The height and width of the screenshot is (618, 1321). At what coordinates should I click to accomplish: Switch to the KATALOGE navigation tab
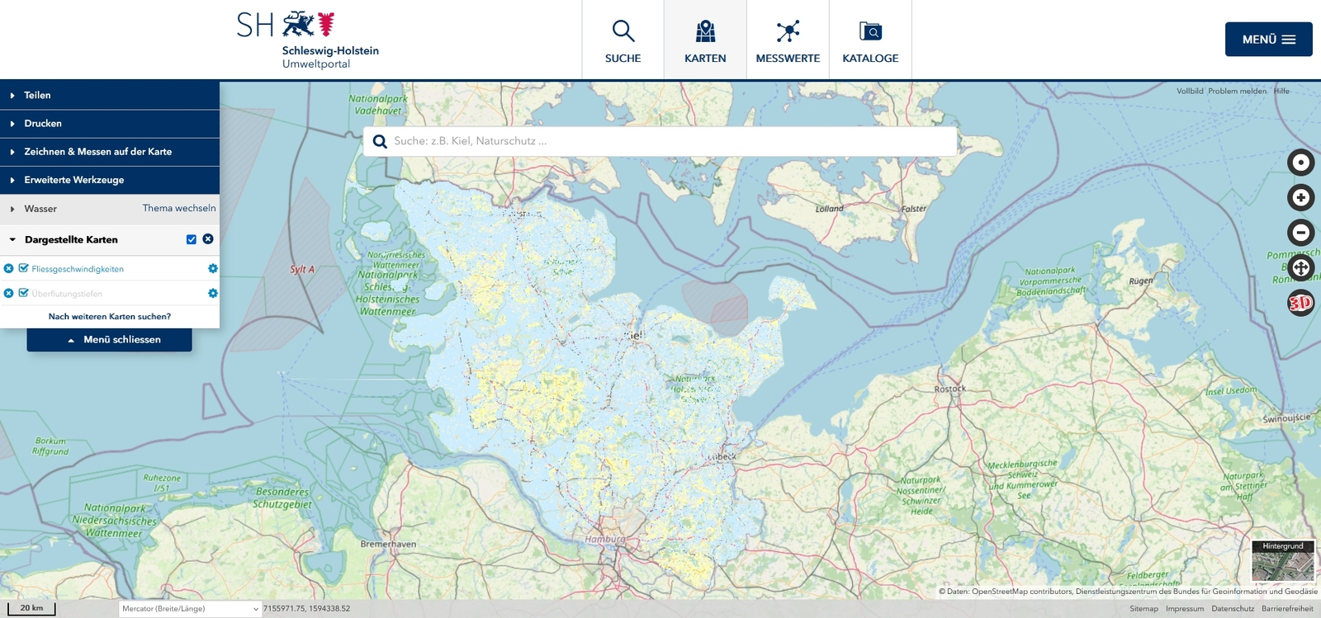[870, 40]
